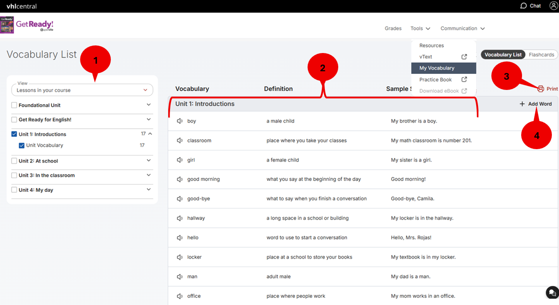Switch to the Flashcards view toggle
Image resolution: width=559 pixels, height=305 pixels.
542,55
